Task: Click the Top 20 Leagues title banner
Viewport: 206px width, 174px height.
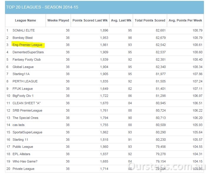Action: tap(104, 7)
